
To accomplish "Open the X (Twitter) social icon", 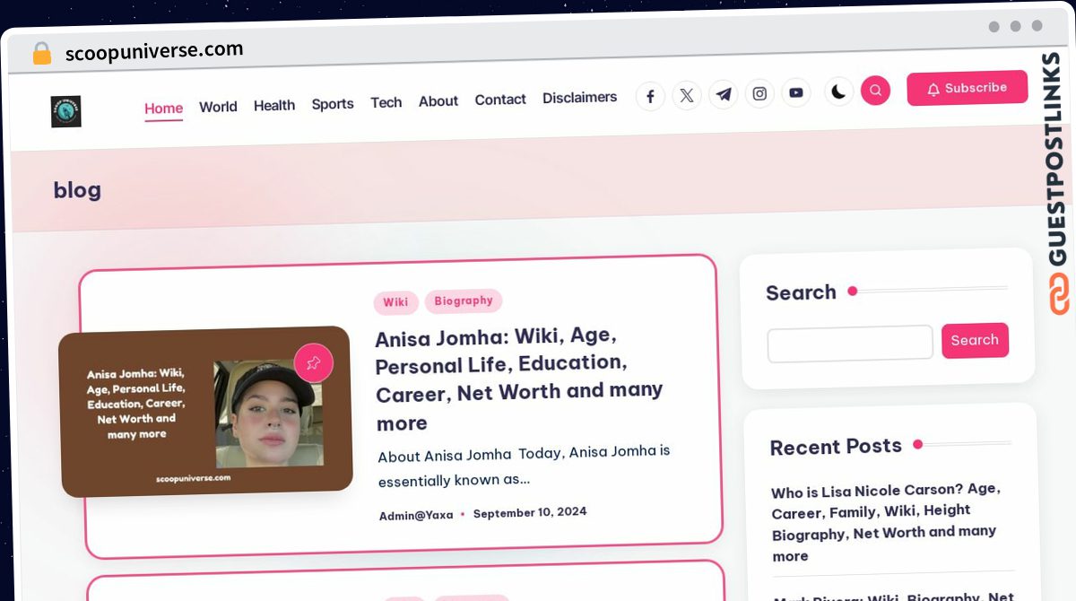I will click(x=687, y=95).
